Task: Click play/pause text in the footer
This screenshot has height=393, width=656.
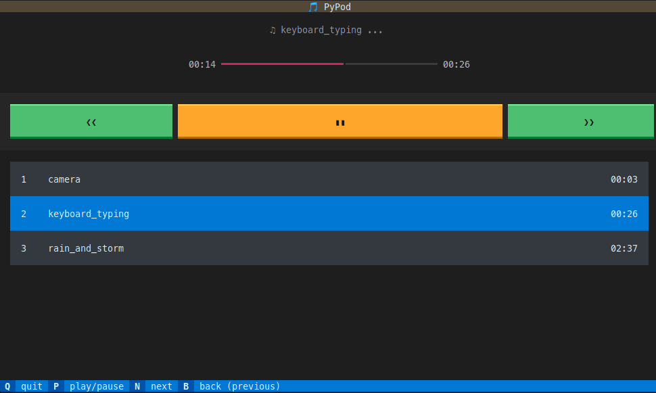Action: point(97,386)
